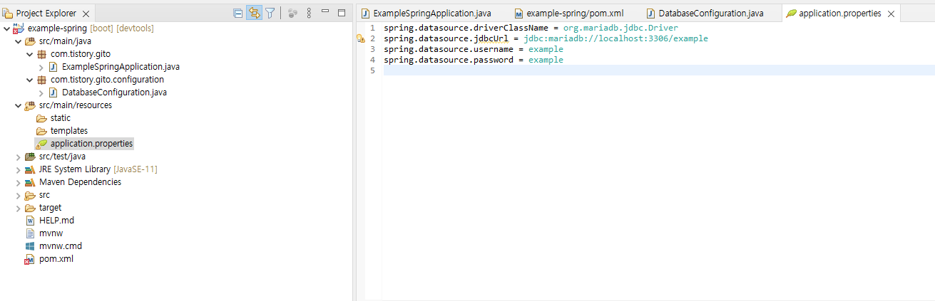The height and width of the screenshot is (301, 935).
Task: Minimize the Project Explorer view
Action: click(325, 12)
